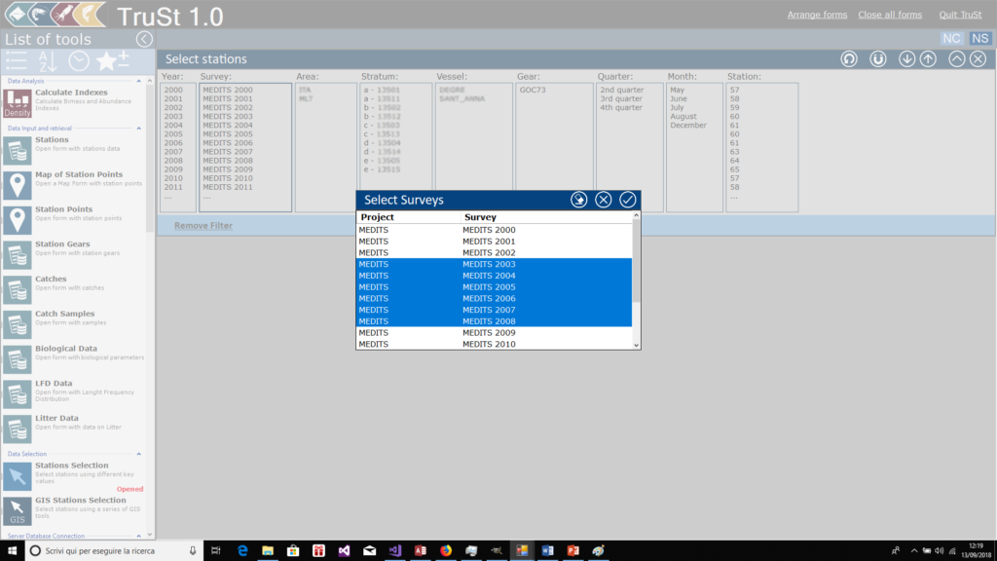Select August in the Month list
Screen dimensions: 997x561
pyautogui.click(x=683, y=117)
